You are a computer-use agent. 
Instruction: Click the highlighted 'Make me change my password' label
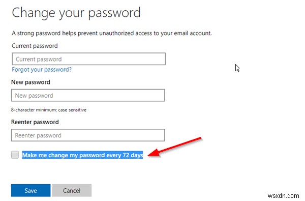coord(82,155)
